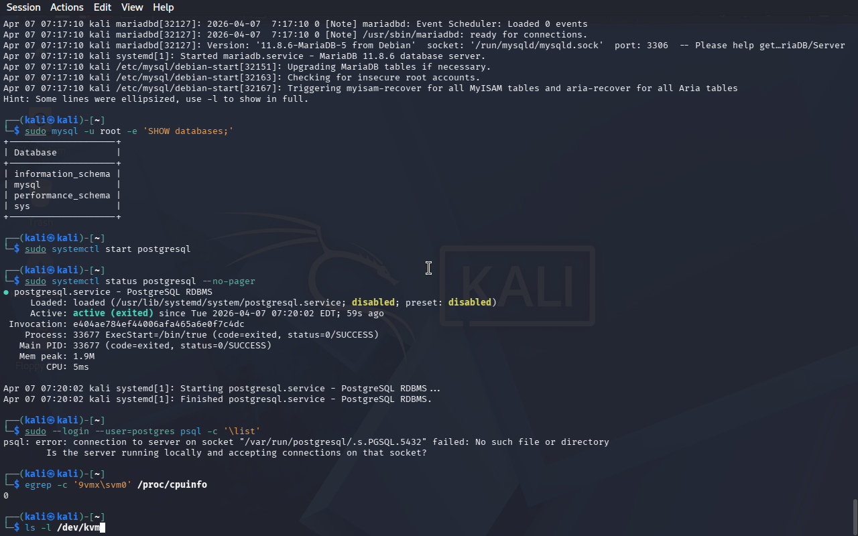Click the 'sudo systemctl start postgresql' command
This screenshot has height=536, width=858.
tap(108, 249)
